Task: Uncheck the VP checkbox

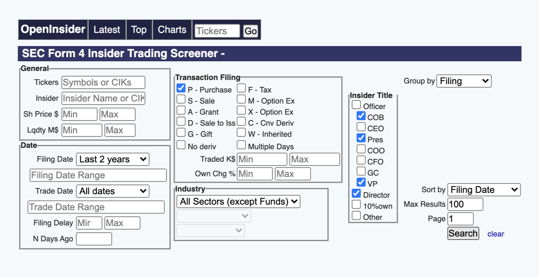Action: click(361, 182)
